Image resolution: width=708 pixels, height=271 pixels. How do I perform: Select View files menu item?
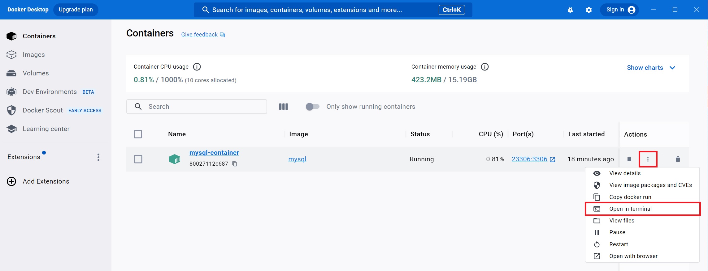[642, 221]
